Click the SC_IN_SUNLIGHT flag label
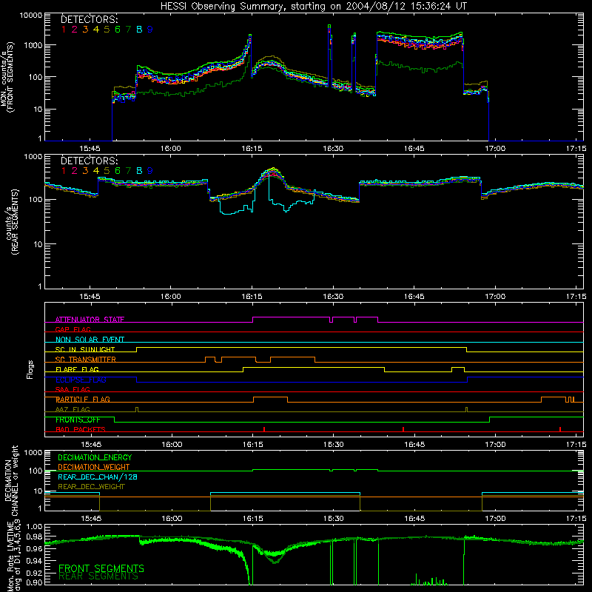 [85, 349]
